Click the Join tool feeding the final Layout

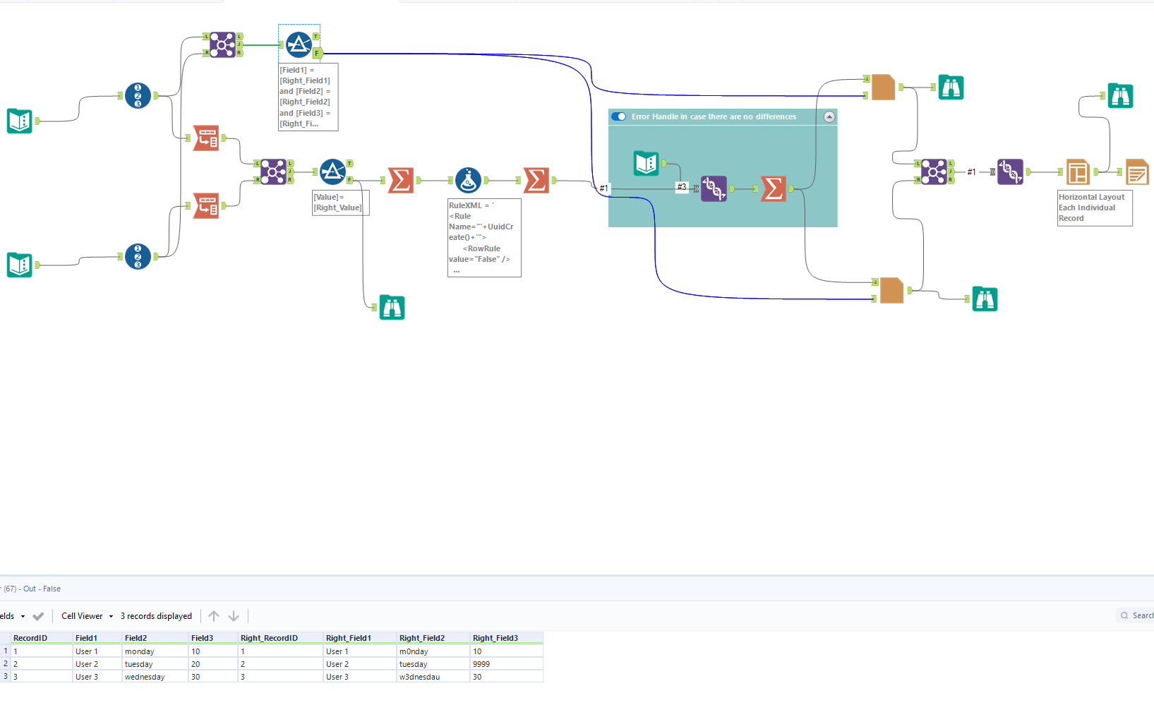click(935, 171)
